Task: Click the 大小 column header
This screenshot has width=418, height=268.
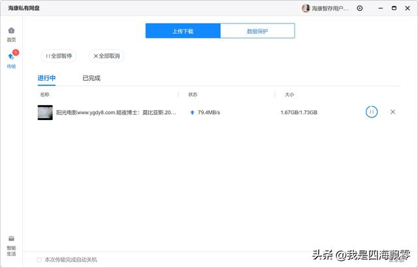Action: click(289, 95)
